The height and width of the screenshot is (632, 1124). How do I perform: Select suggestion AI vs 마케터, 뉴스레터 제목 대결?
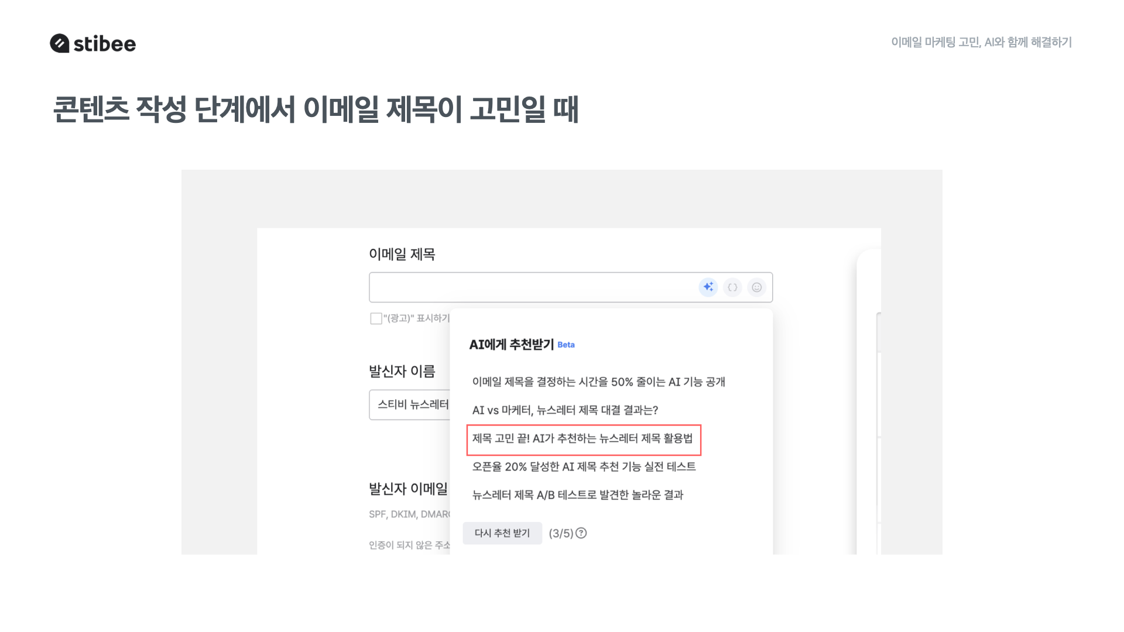pos(565,410)
